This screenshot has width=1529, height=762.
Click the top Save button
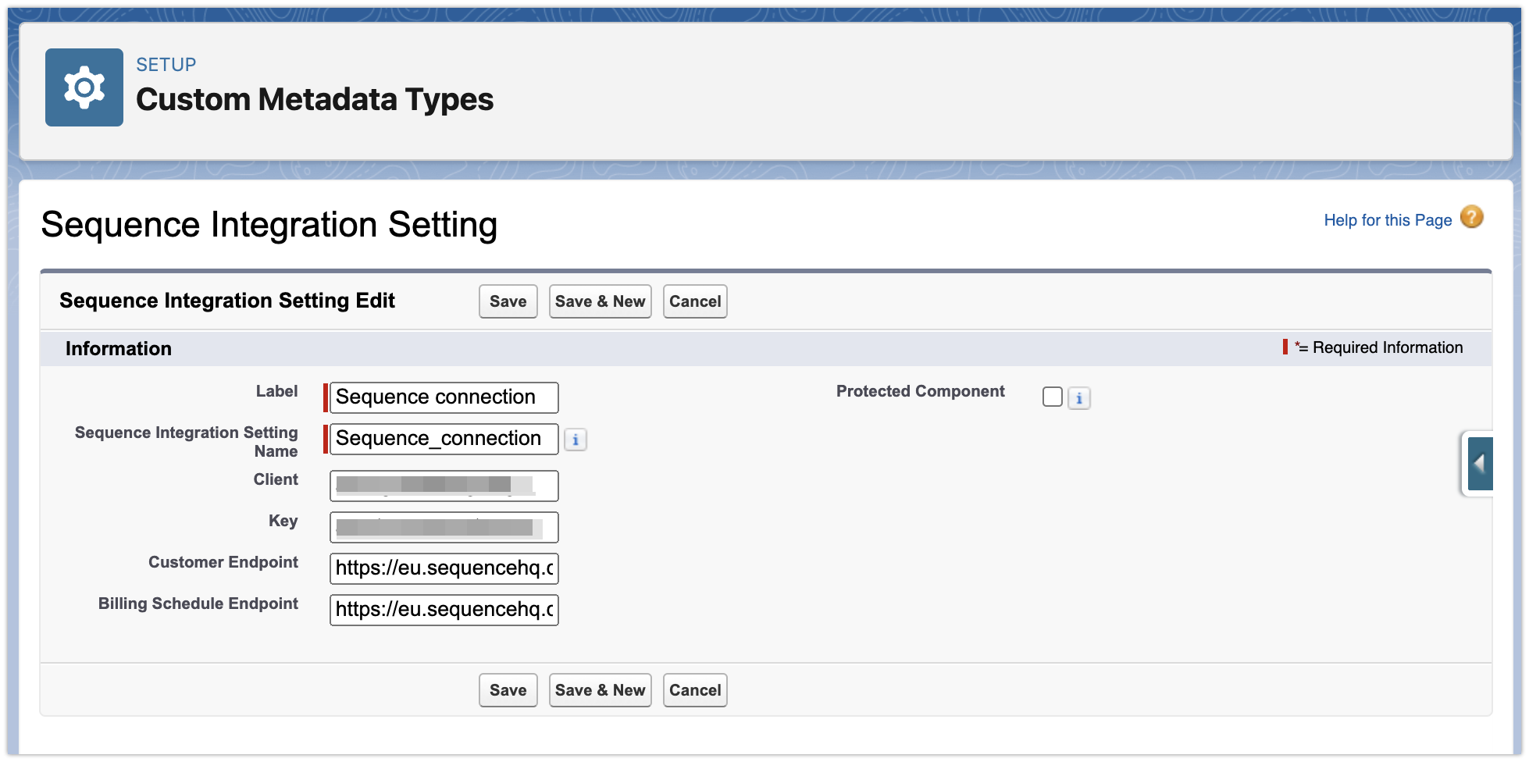(508, 301)
